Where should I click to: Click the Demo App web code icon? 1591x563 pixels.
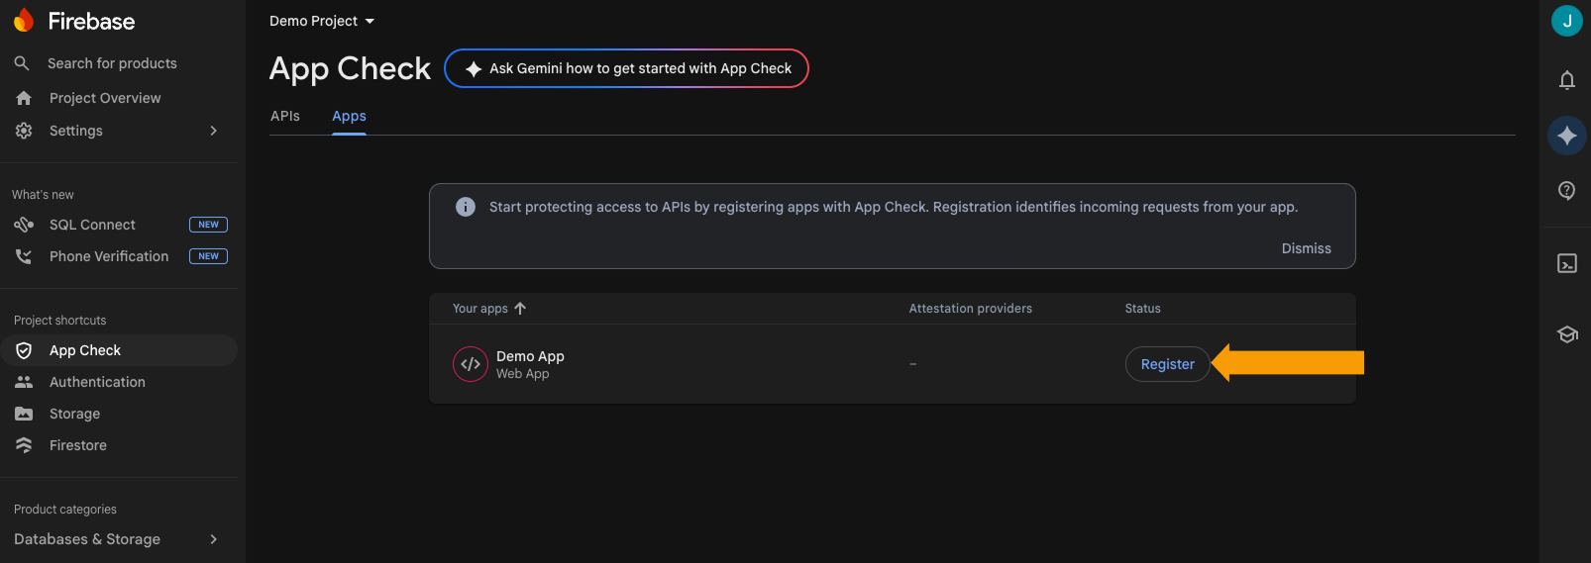tap(471, 364)
